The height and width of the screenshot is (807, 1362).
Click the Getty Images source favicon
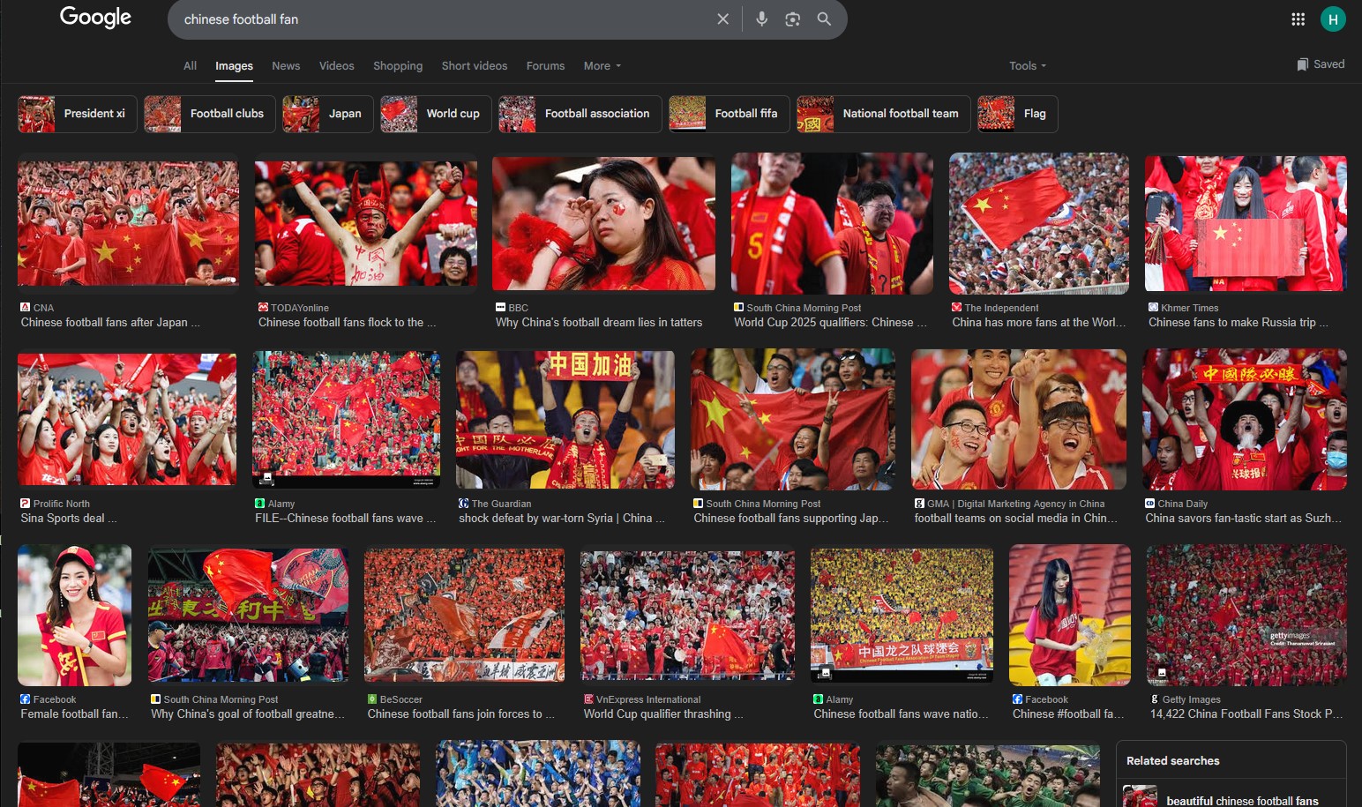click(x=1155, y=699)
